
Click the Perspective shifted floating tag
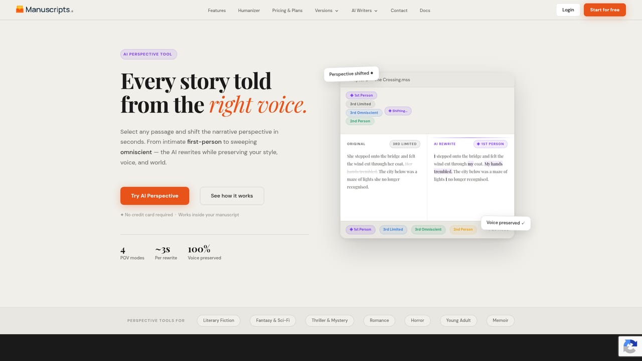coord(351,74)
